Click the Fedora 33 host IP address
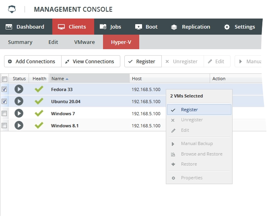 pyautogui.click(x=146, y=89)
